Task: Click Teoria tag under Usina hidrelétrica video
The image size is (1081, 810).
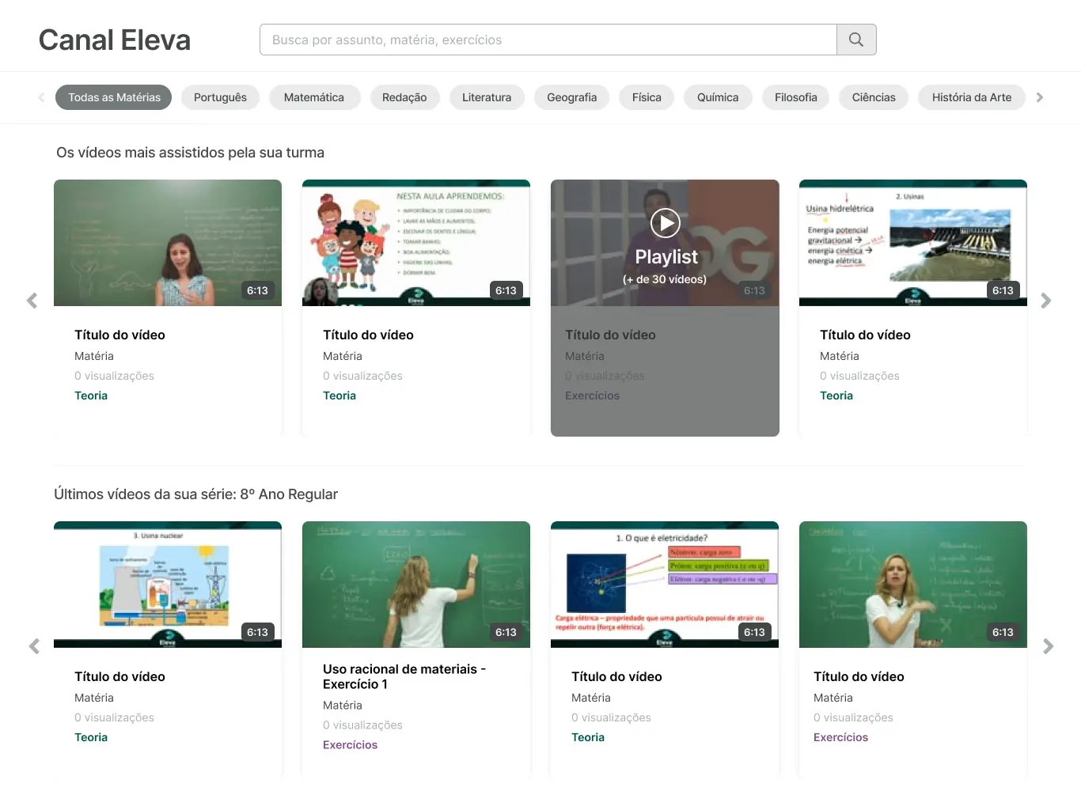Action: [x=836, y=396]
